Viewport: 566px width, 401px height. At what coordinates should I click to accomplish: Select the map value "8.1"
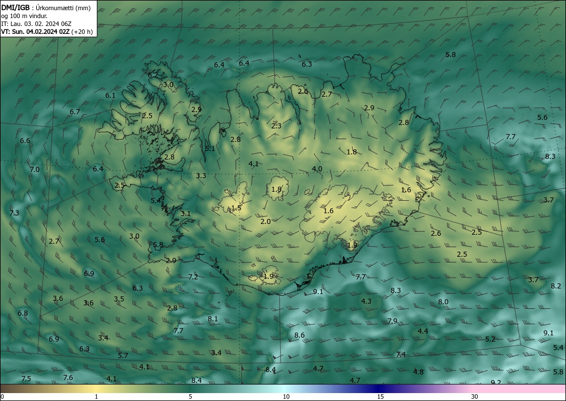point(213,319)
